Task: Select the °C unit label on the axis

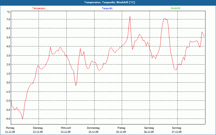Action: [9, 12]
